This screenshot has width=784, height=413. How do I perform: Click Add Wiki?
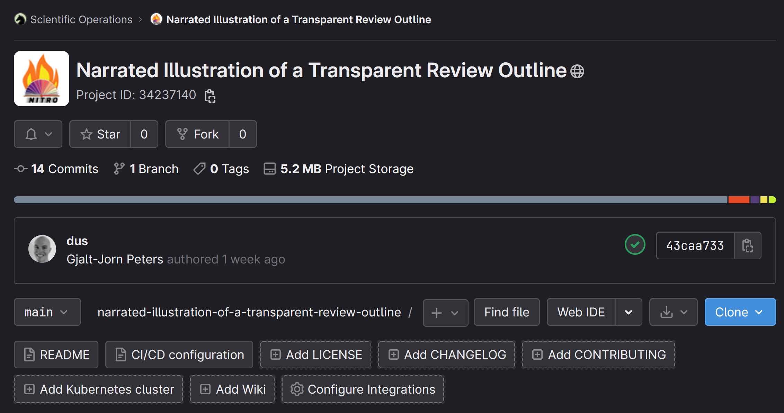[x=232, y=389]
